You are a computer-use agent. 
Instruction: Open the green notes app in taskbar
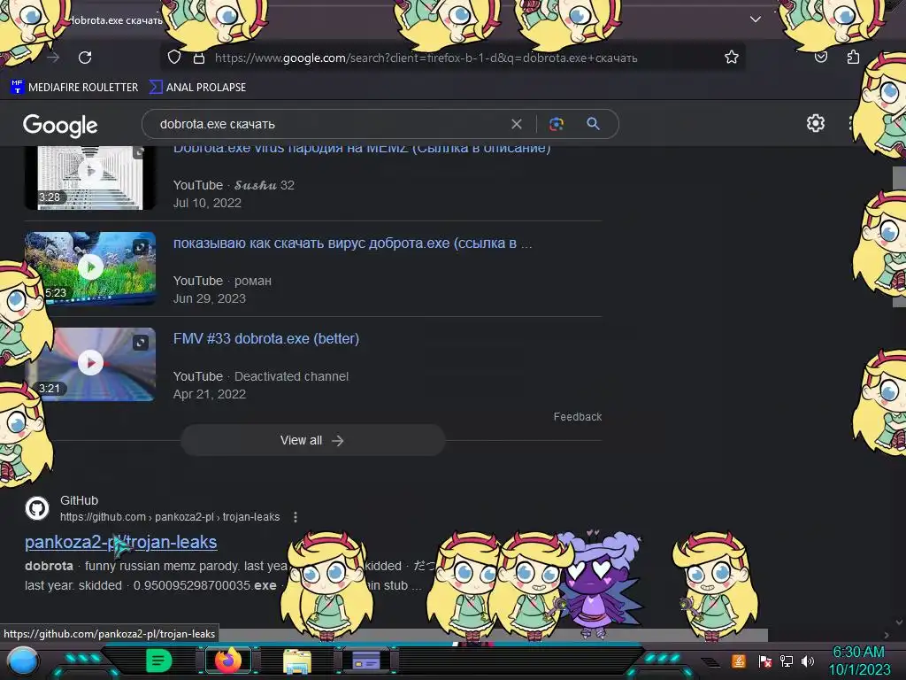point(159,661)
